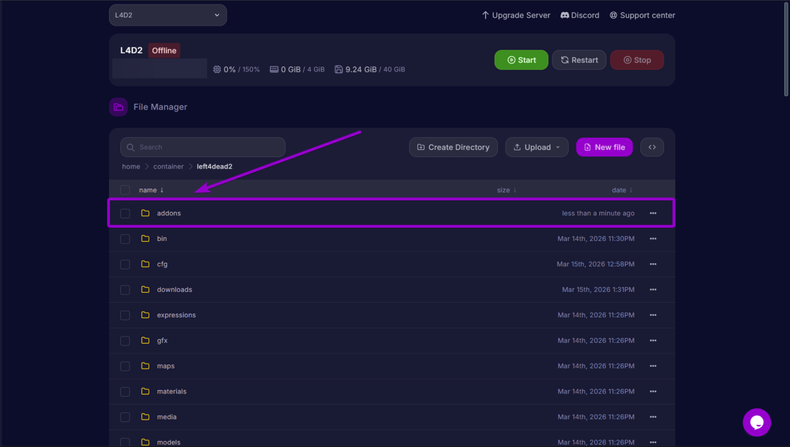Open the three-dot menu for addons

tap(653, 213)
